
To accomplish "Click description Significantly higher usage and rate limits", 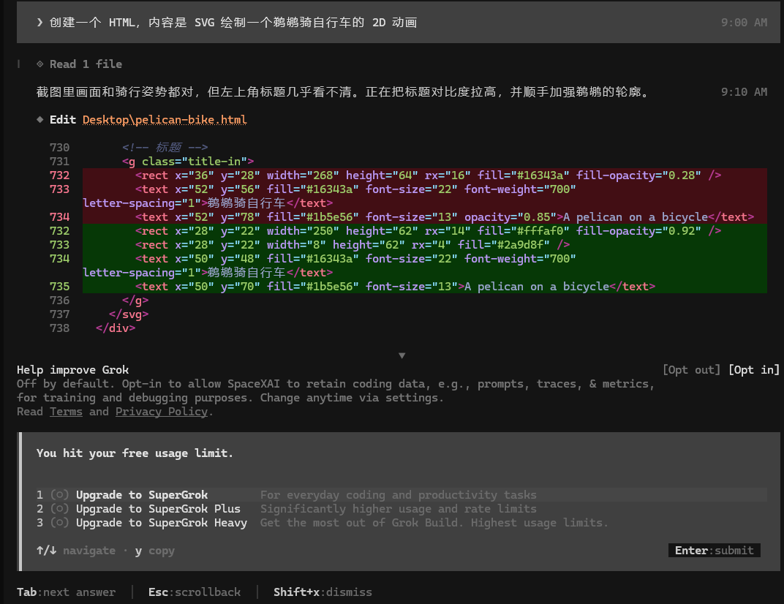I will (399, 509).
